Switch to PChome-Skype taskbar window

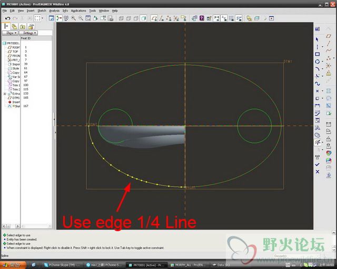click(x=62, y=265)
